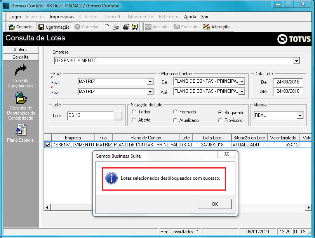Screen dimensions: 315x238
Task: Click the Consulta toolbar icon
Action: (x=12, y=27)
